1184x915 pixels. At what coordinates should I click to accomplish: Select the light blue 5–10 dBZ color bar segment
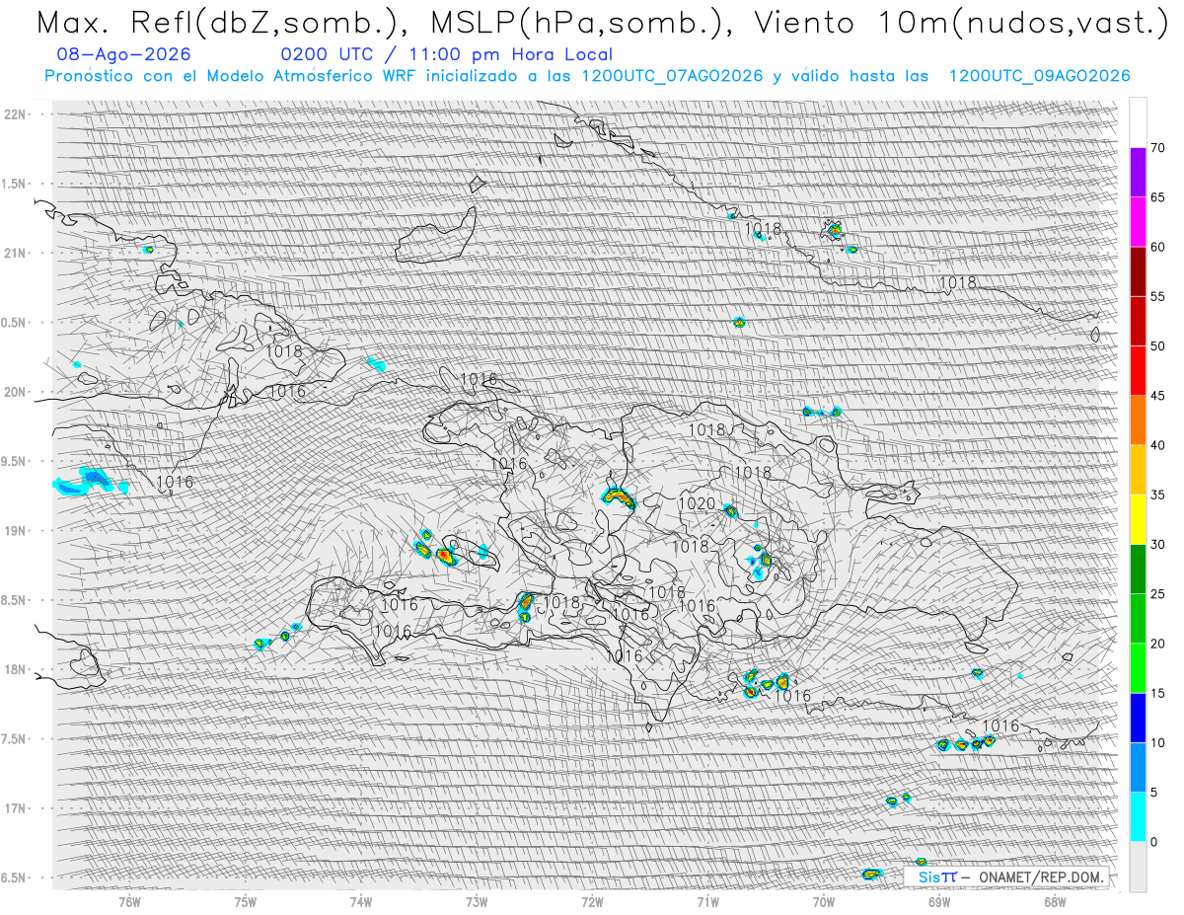[x=1138, y=768]
